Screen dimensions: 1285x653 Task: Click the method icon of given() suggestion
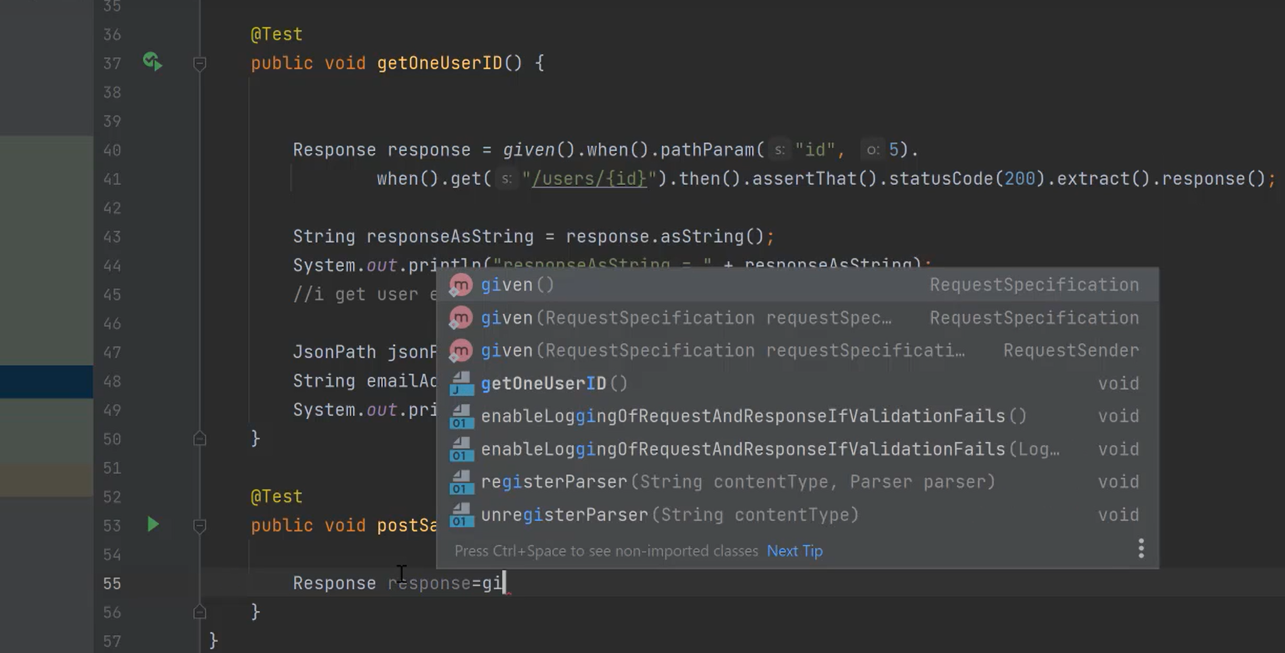(x=461, y=285)
